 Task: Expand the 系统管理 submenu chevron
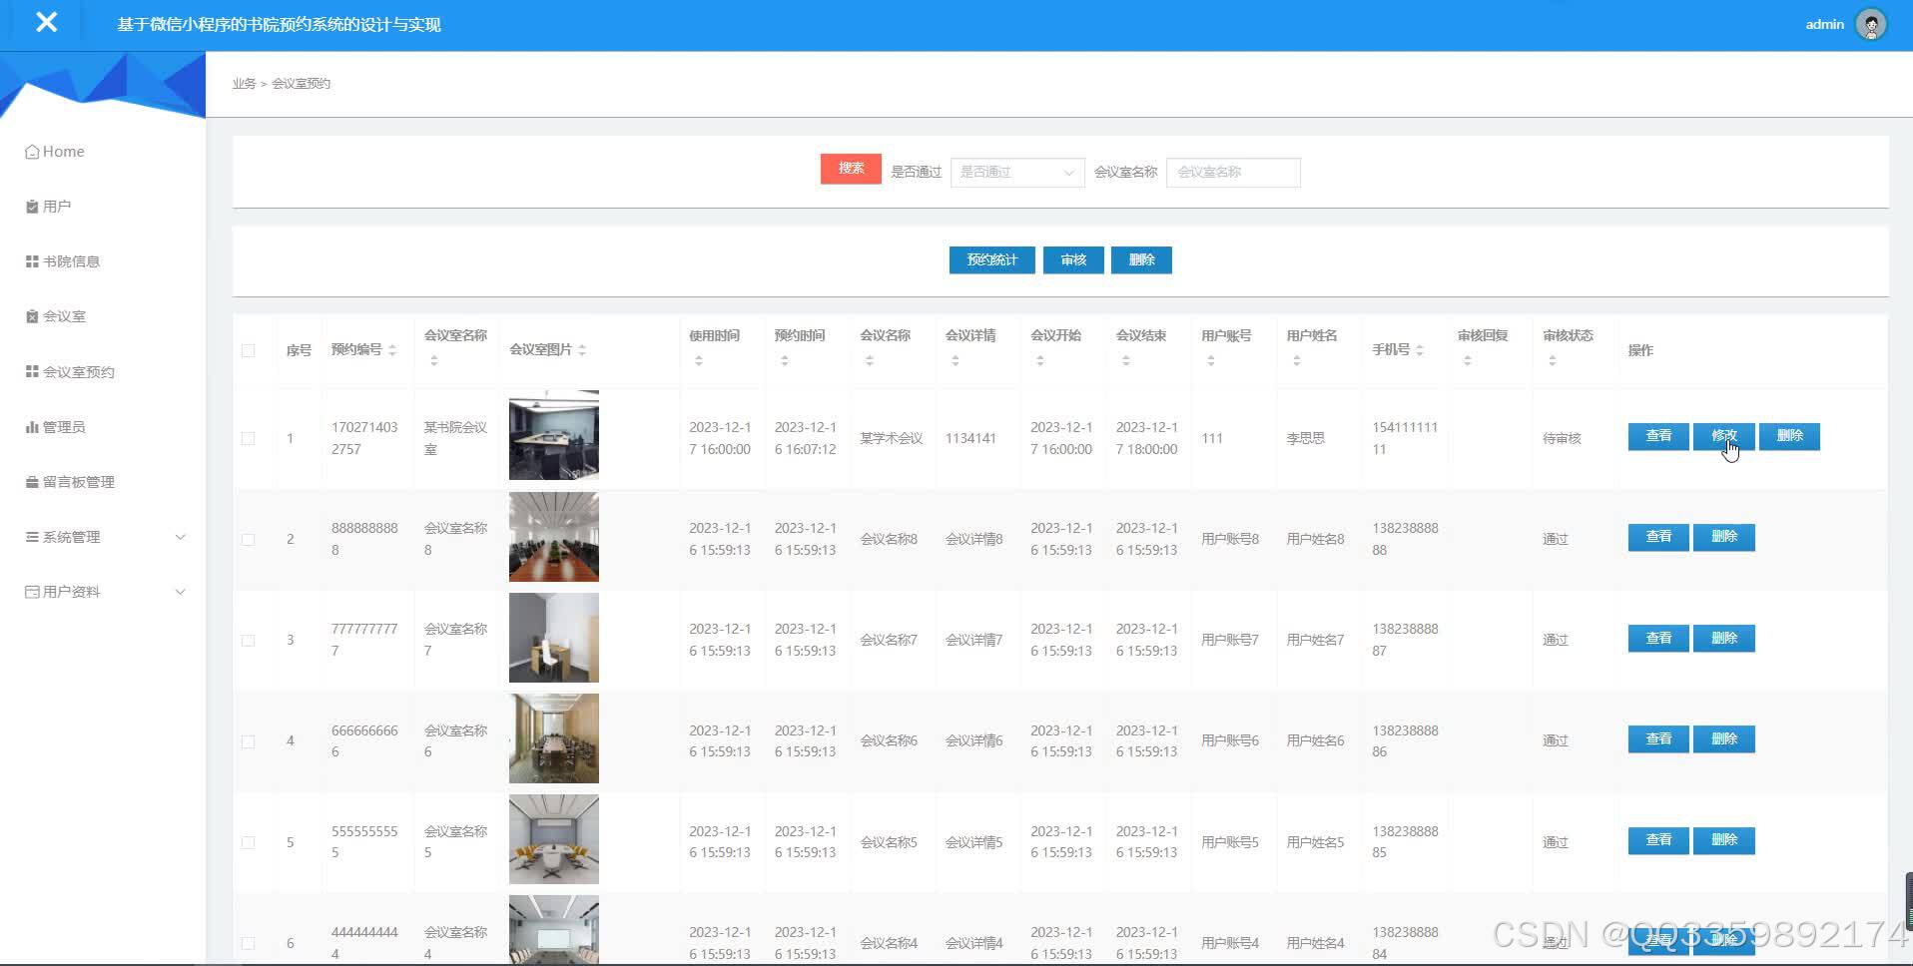click(x=181, y=537)
